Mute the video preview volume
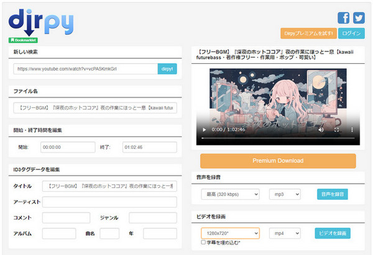This screenshot has width=373, height=255. 321,130
